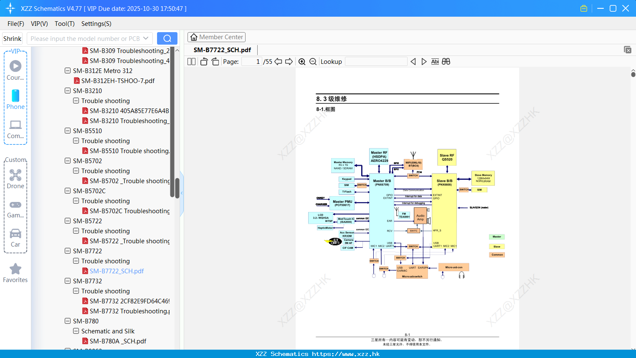Open Favorites star icon
The height and width of the screenshot is (358, 636).
(15, 273)
